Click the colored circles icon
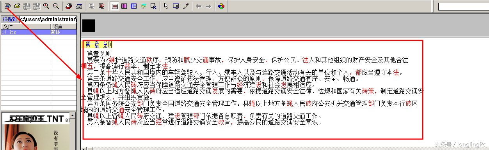The image size is (489, 150). click(221, 6)
